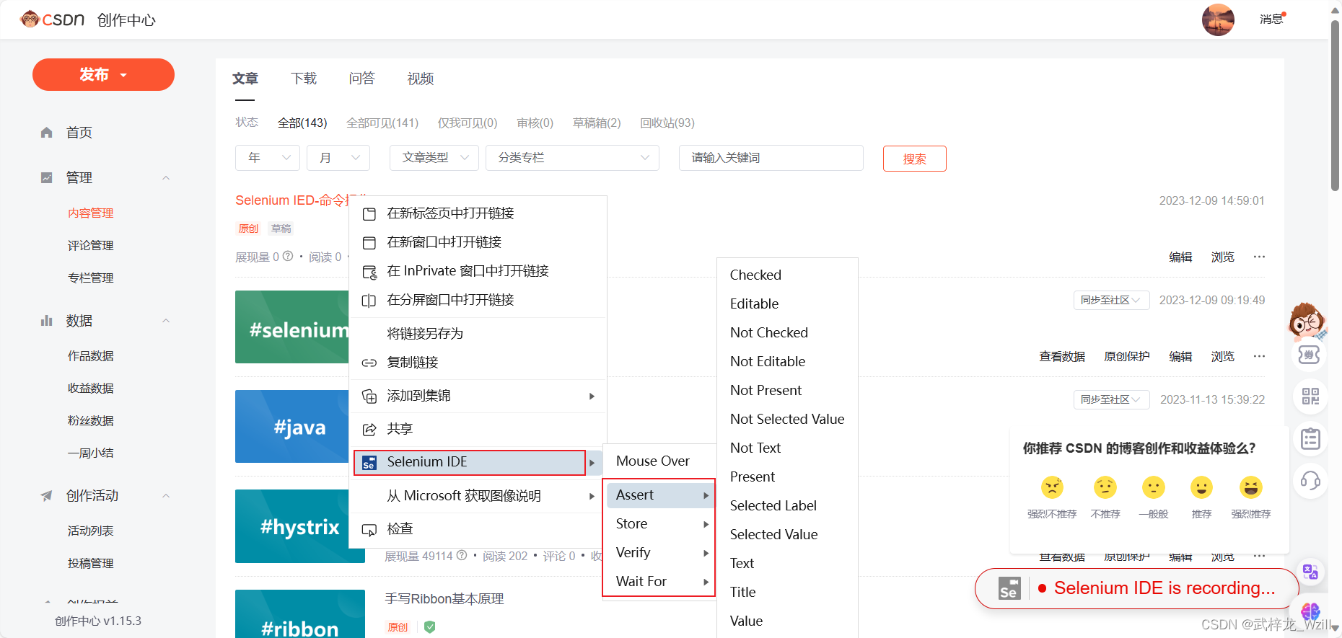Open the user avatar profile
Screen dimensions: 1342x638
[1218, 19]
